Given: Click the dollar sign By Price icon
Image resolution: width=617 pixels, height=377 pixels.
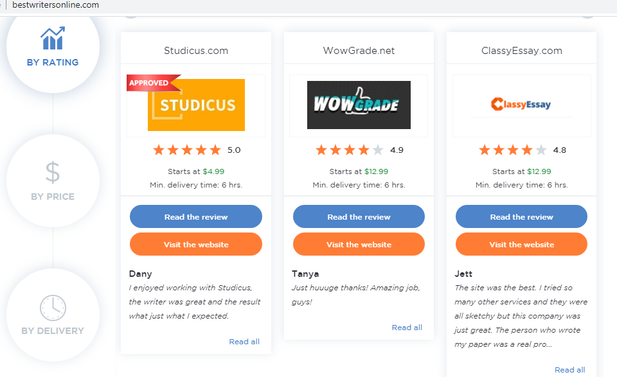Looking at the screenshot, I should coord(53,173).
